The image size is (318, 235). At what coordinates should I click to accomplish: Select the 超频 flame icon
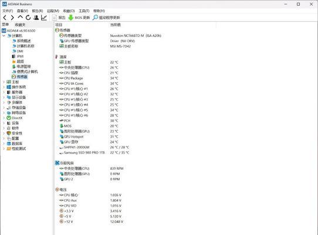click(x=14, y=61)
